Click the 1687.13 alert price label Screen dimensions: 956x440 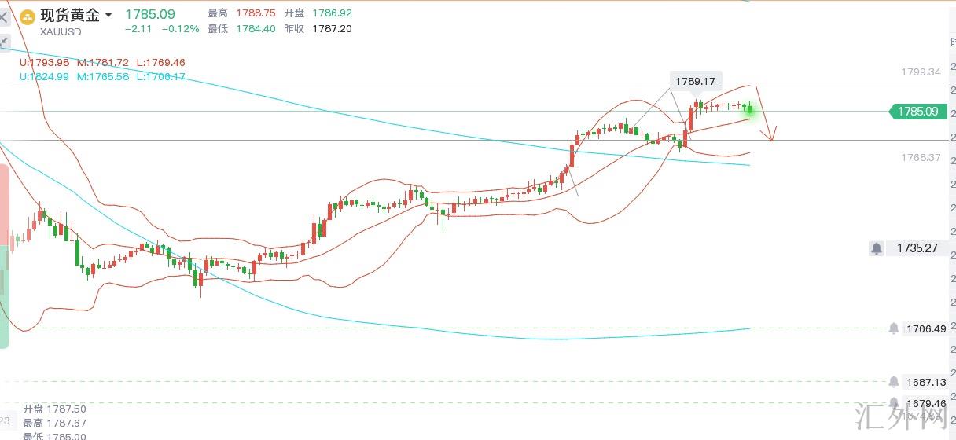(x=925, y=382)
